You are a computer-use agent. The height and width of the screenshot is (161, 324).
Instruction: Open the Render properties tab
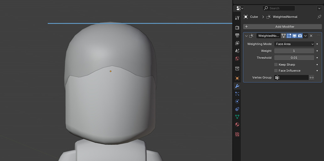tap(237, 28)
